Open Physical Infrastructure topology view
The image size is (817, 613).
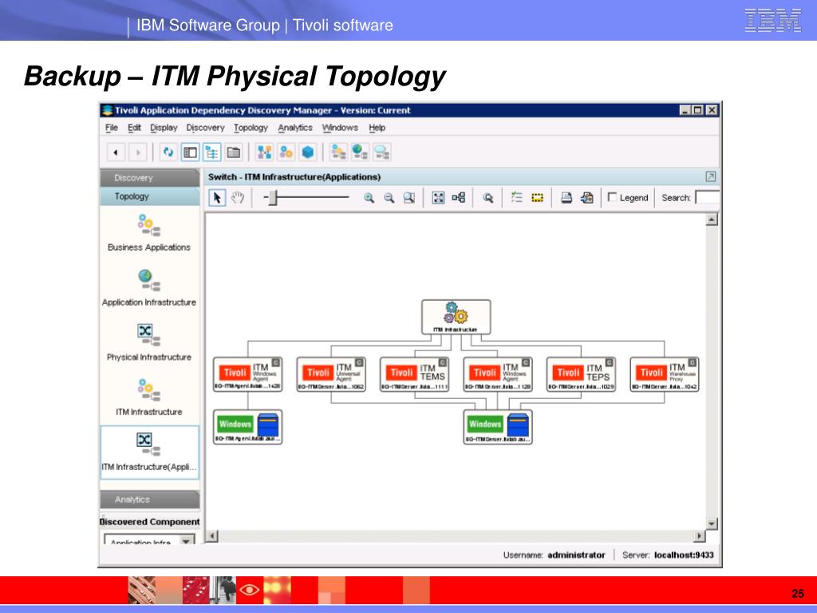coord(149,342)
